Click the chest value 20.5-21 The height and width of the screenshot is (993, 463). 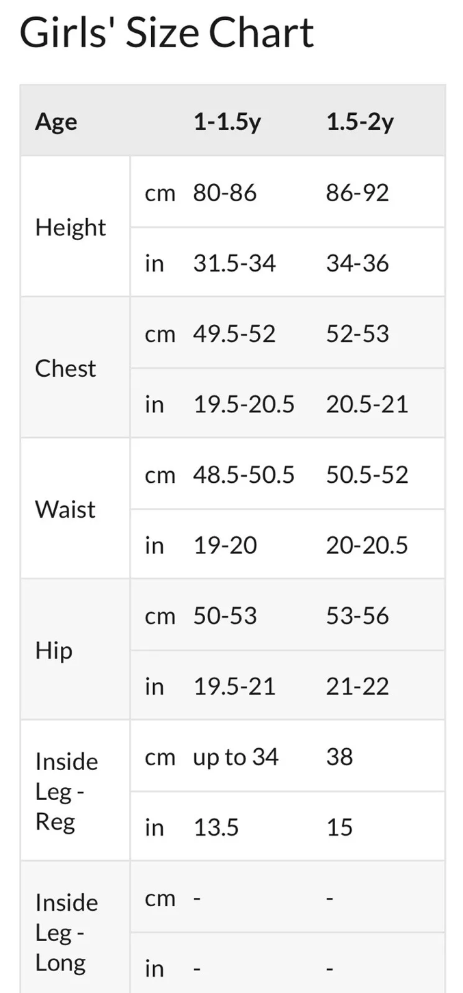367,403
